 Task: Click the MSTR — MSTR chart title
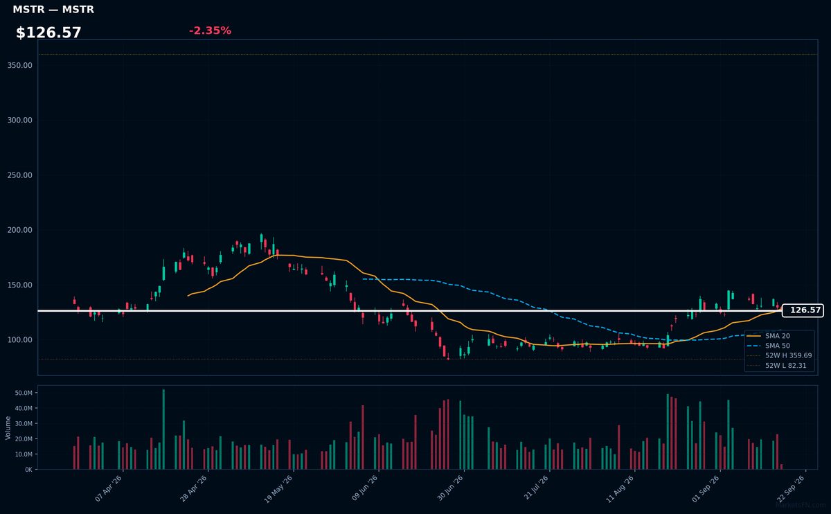(53, 10)
